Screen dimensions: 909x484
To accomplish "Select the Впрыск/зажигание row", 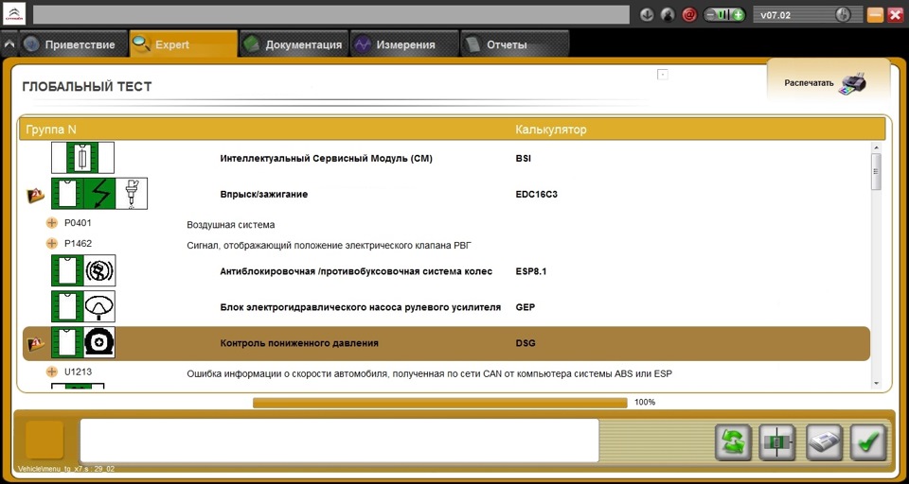I will tap(445, 195).
